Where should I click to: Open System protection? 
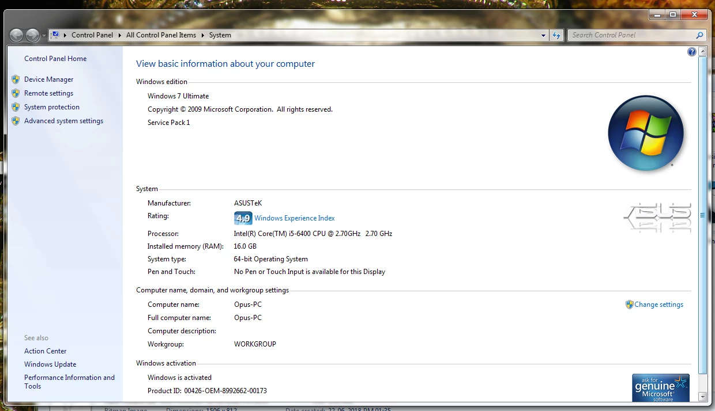52,107
